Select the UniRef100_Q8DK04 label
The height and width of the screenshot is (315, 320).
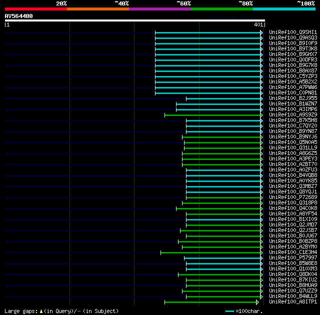click(x=293, y=274)
